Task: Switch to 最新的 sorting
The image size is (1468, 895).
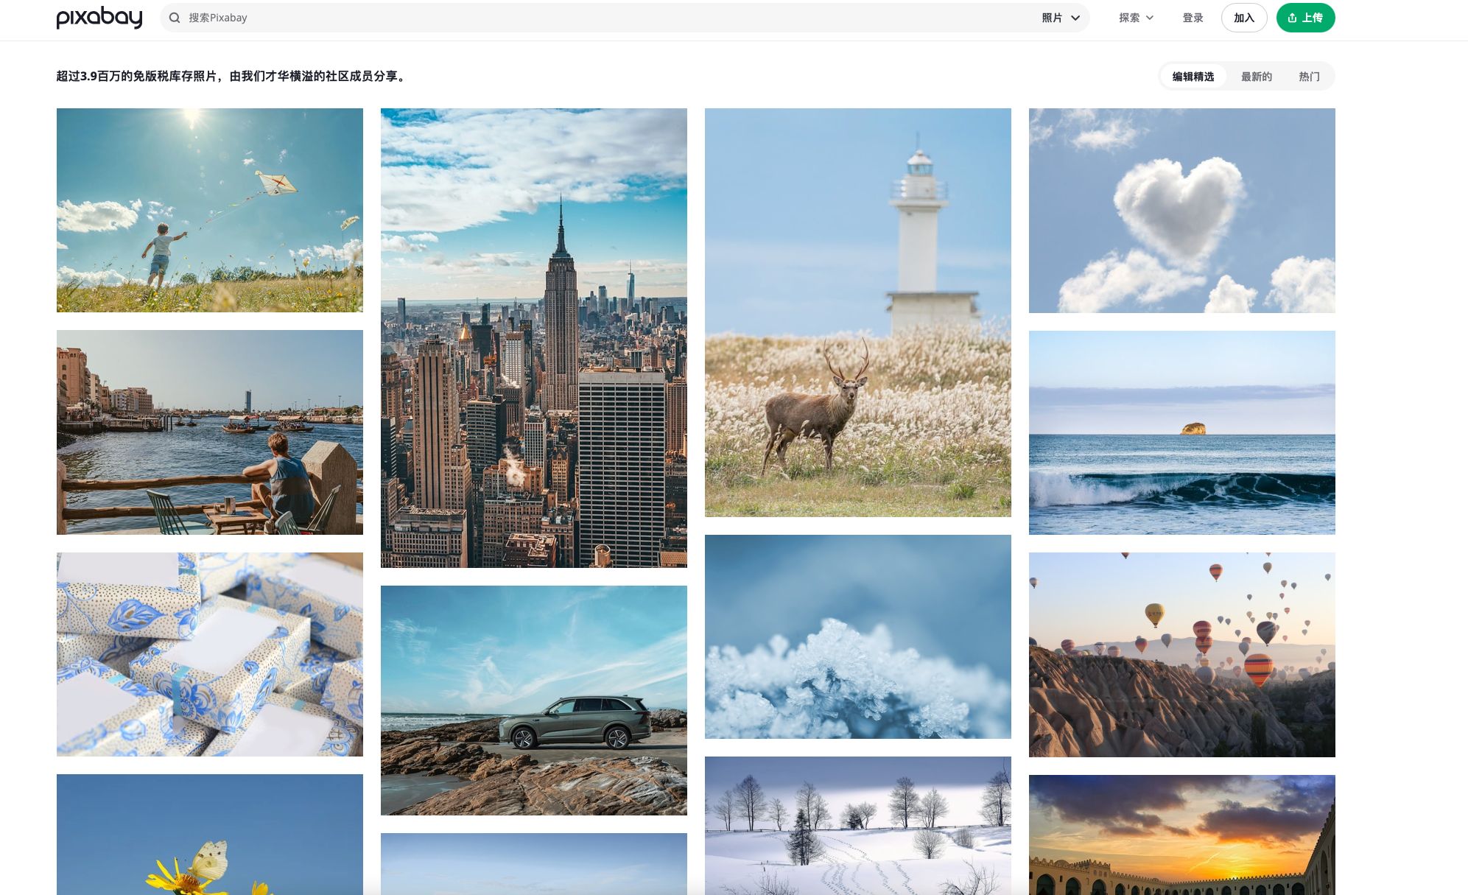Action: 1256,77
